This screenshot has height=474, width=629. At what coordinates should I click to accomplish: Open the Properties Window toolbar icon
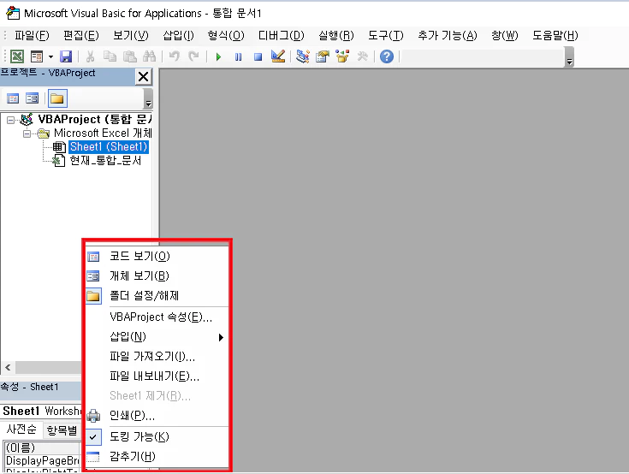(x=323, y=56)
